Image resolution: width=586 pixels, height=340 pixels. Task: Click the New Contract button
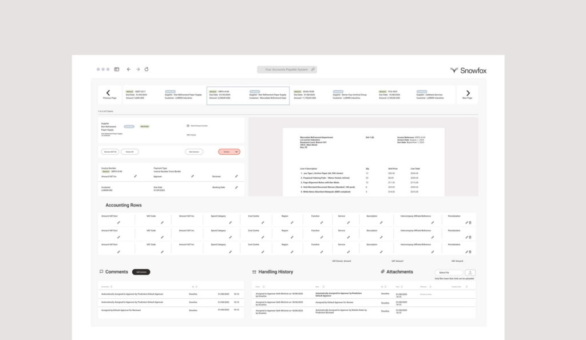tap(194, 151)
